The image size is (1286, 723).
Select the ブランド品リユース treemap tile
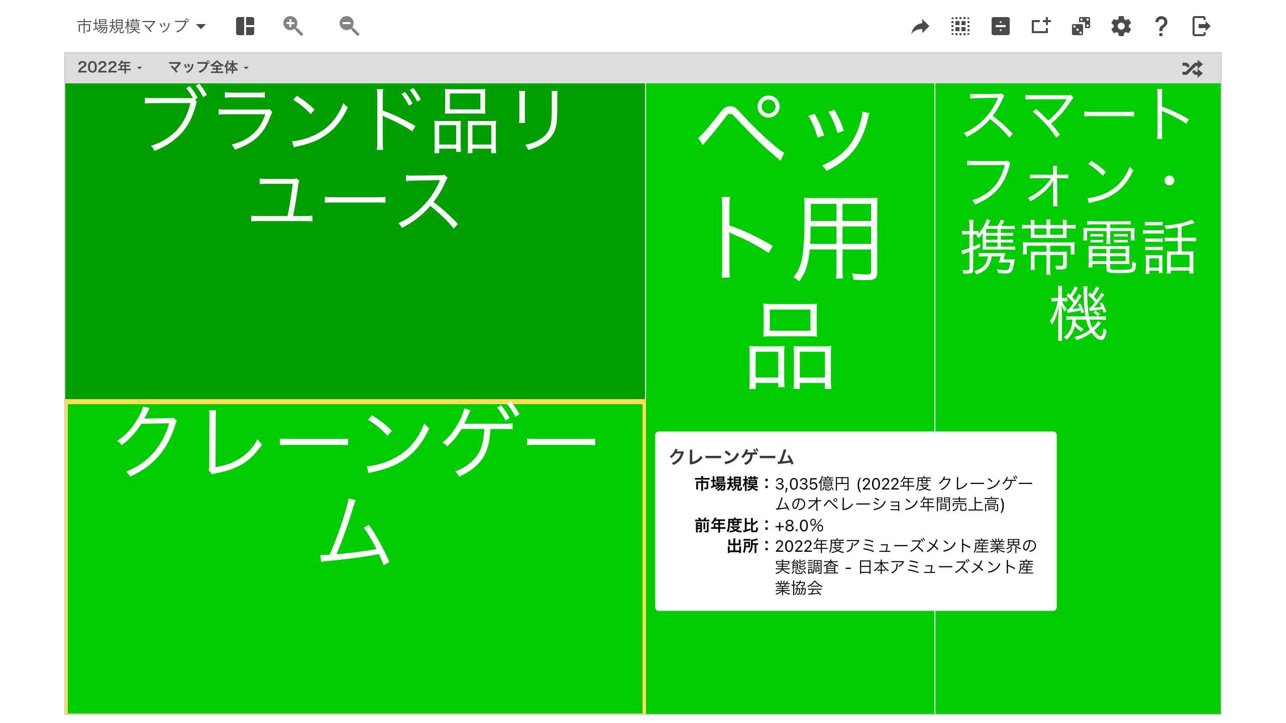355,242
